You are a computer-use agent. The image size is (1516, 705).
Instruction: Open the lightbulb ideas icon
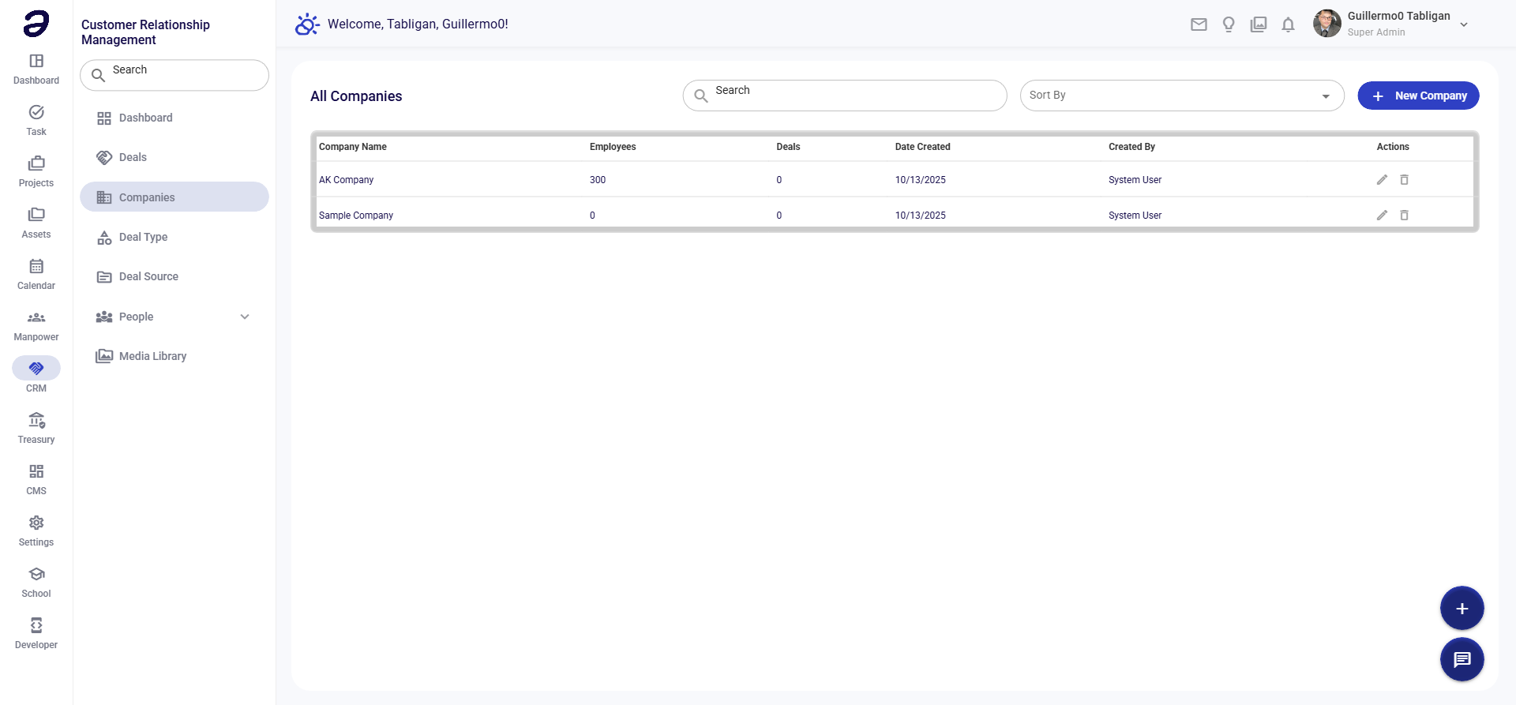pos(1229,24)
